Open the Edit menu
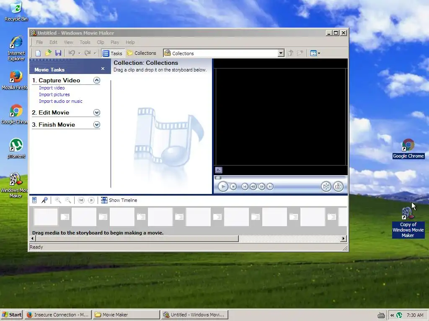 [53, 42]
